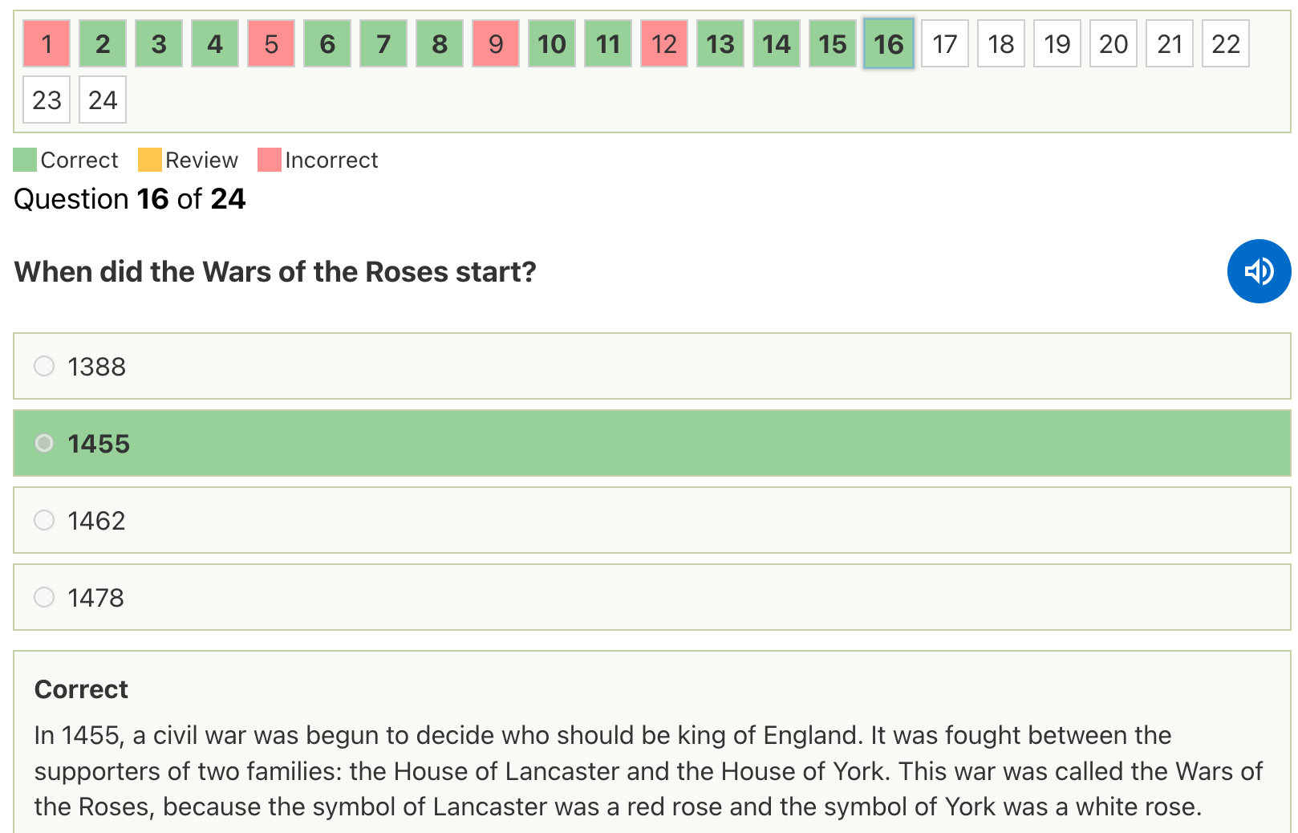Pick the 1462 radio option

44,520
